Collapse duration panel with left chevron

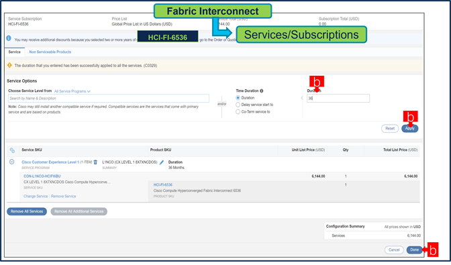[302, 98]
